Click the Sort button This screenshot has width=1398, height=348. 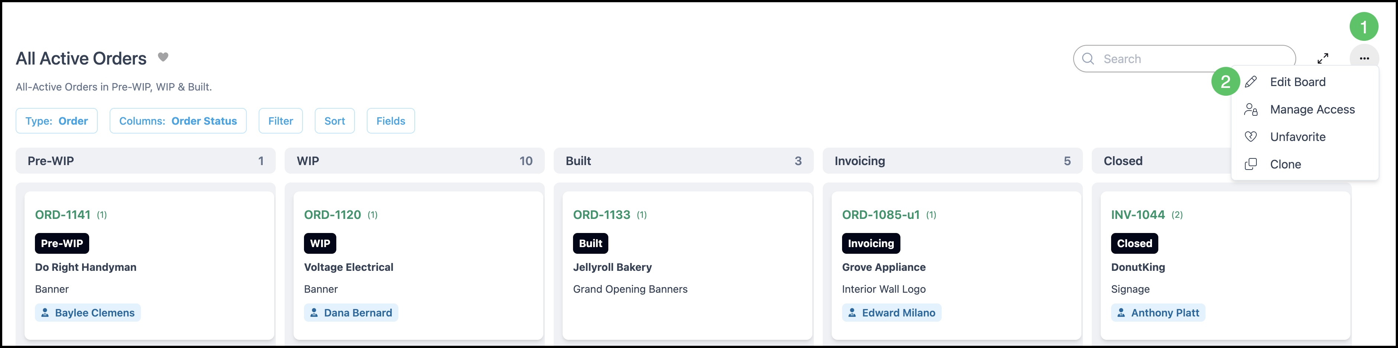coord(335,121)
